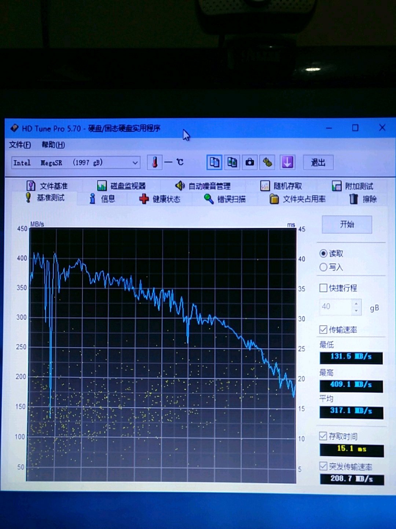The image size is (396, 529).
Task: Click the HD Tune Pro title bar icon
Action: tap(14, 128)
